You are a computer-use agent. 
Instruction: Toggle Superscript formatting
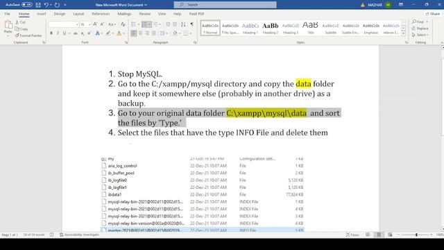pos(89,33)
